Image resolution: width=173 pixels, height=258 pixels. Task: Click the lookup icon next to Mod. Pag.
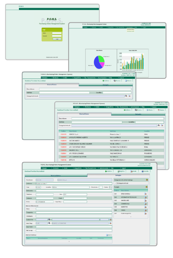[49, 223]
